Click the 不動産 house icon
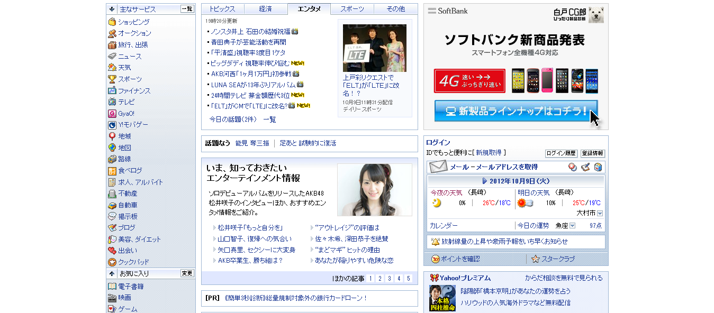 (112, 194)
